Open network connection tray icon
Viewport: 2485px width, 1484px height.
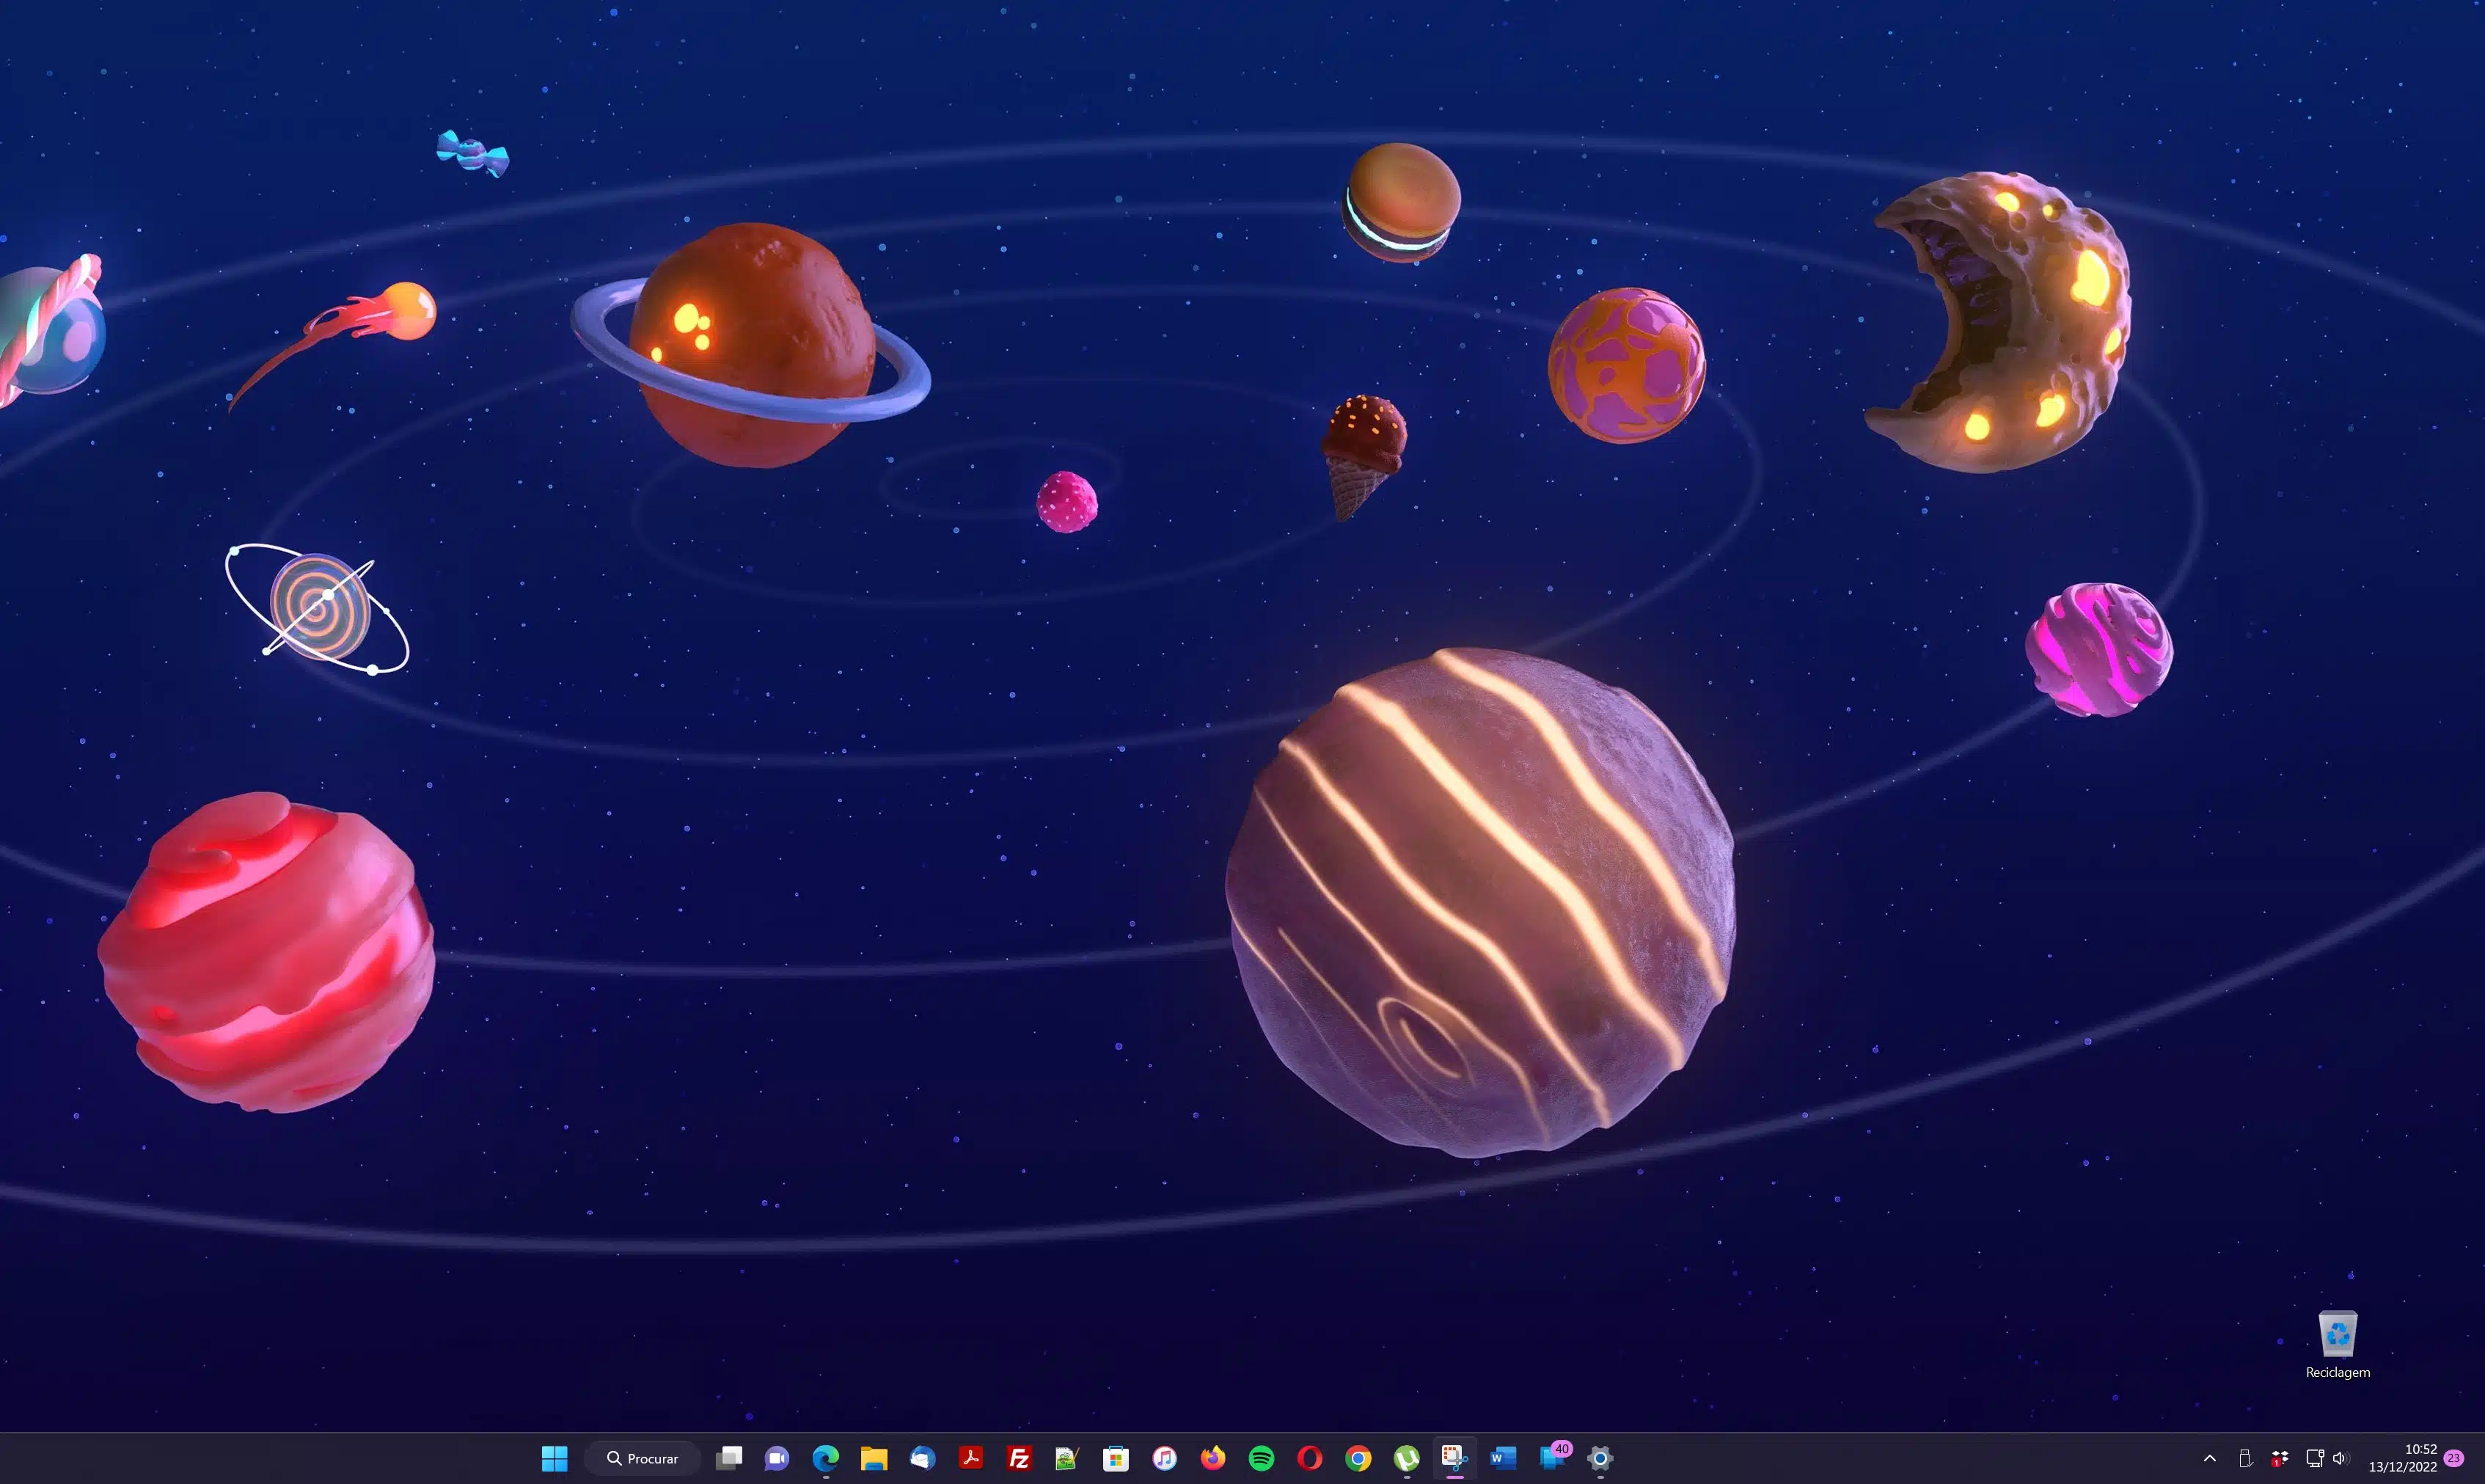click(x=2314, y=1458)
